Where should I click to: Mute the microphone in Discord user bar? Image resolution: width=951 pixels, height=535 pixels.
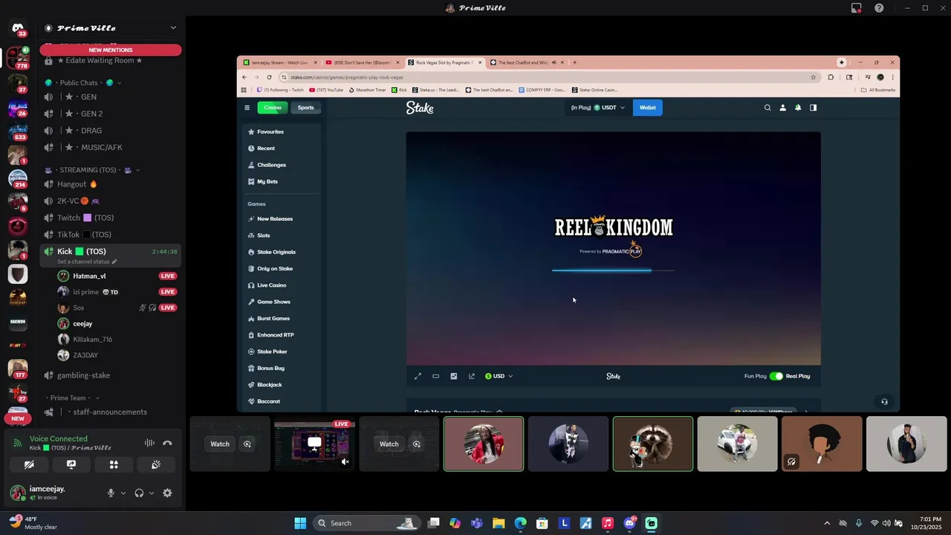[111, 493]
